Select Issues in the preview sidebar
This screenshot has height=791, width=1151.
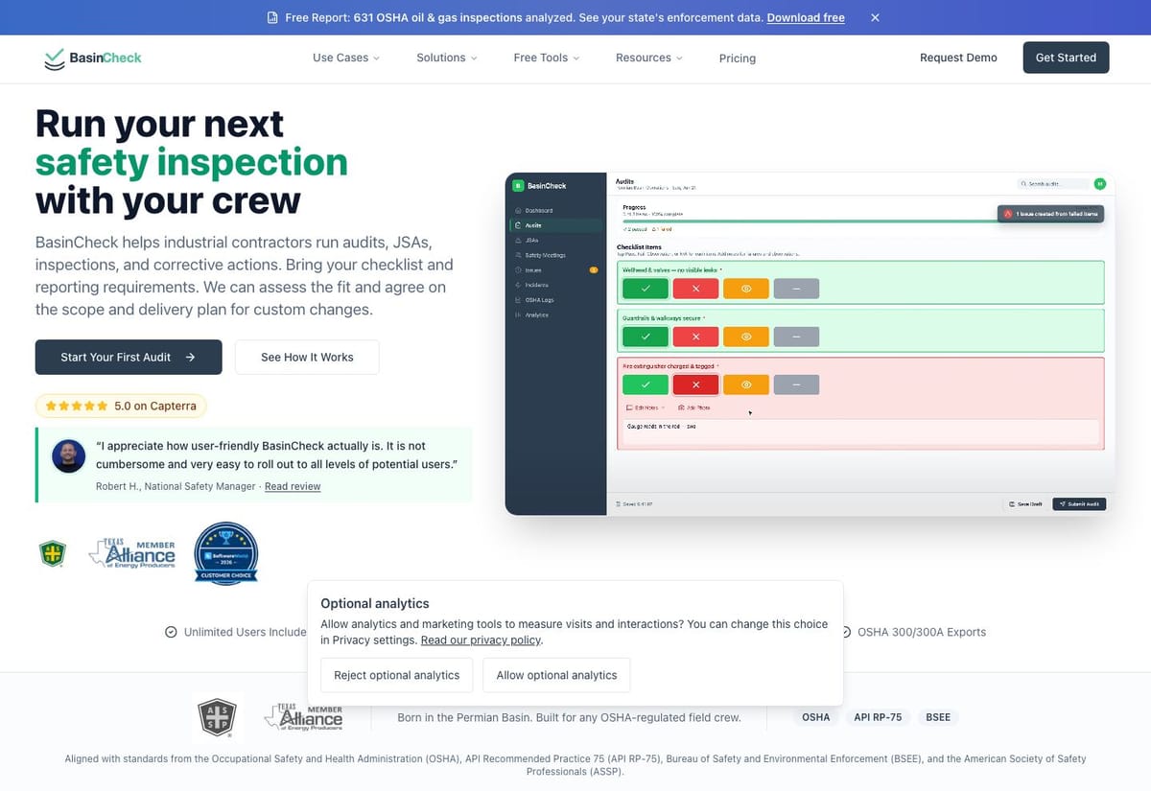(x=556, y=270)
